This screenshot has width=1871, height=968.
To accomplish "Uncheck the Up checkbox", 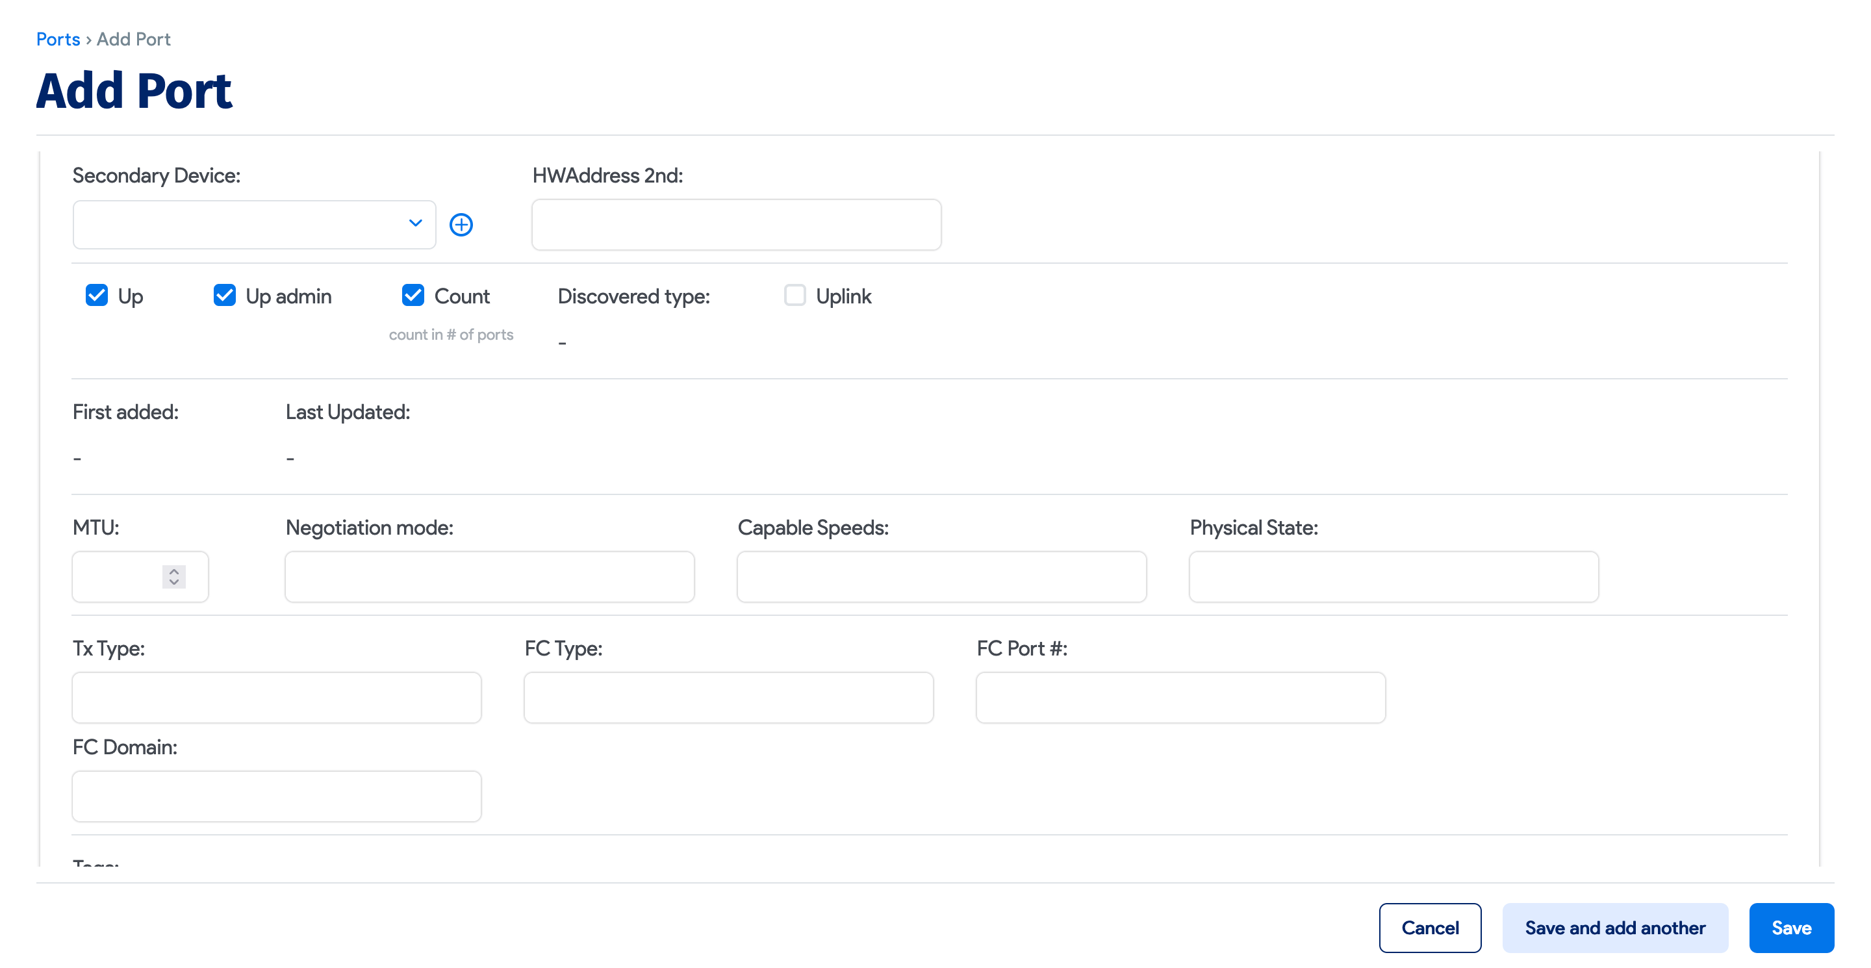I will pyautogui.click(x=97, y=296).
